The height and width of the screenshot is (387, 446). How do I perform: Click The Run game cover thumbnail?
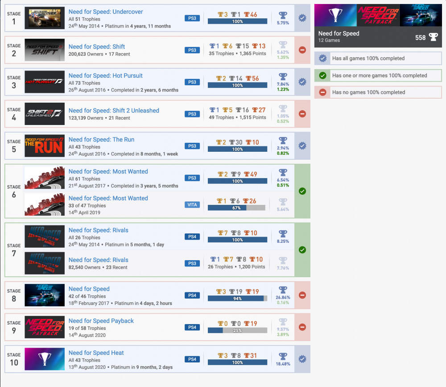45,146
